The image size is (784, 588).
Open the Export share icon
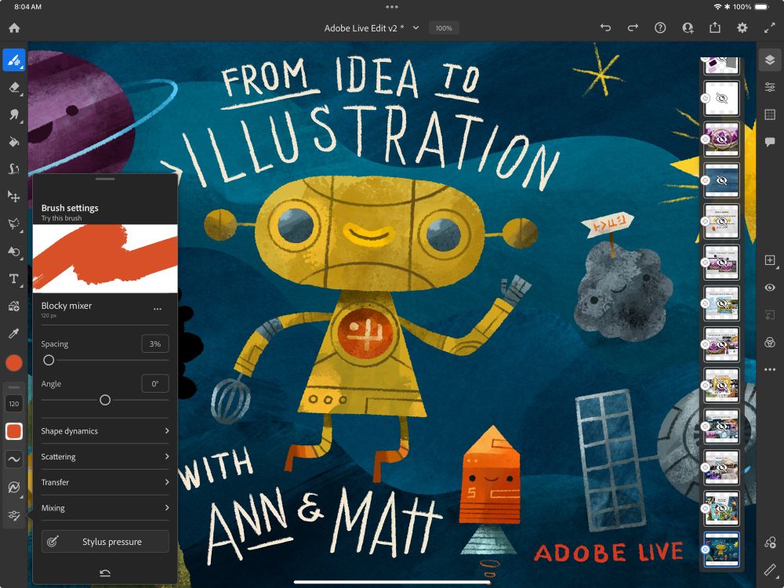(x=715, y=28)
